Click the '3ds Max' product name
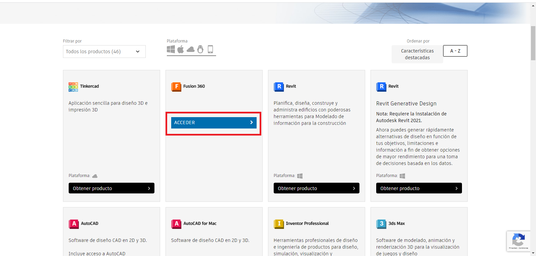536x256 pixels. pyautogui.click(x=397, y=224)
